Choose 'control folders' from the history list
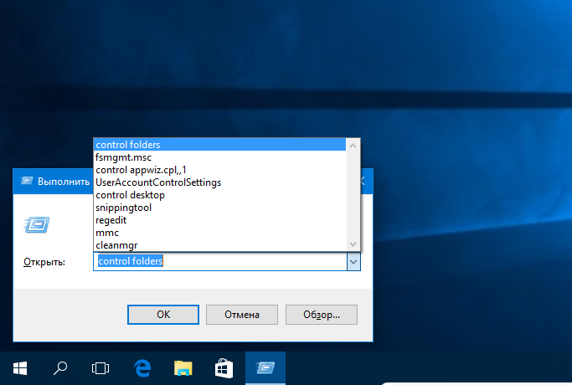Screen dimensions: 572x385 (x=219, y=145)
